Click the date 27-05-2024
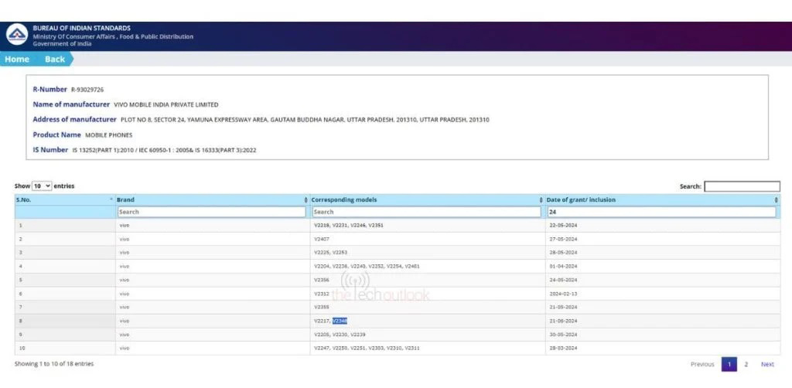 pos(563,239)
